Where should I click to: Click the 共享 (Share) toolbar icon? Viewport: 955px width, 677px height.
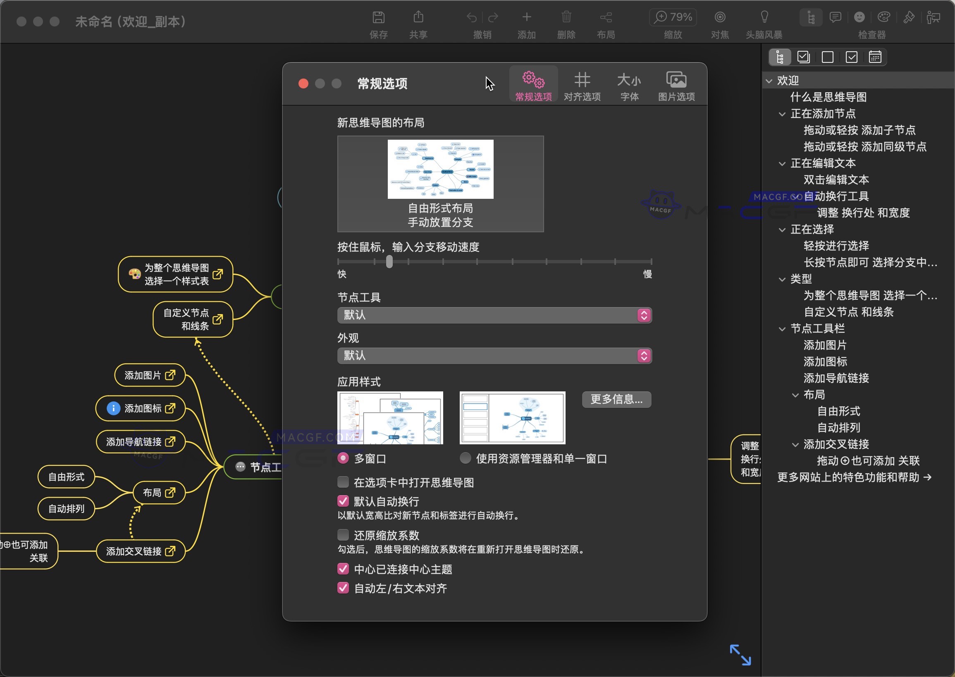(418, 17)
